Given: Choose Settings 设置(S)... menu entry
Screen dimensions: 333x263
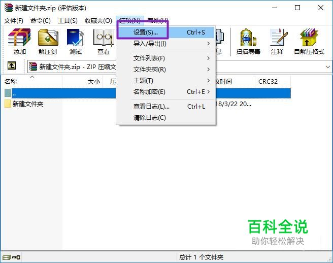Looking at the screenshot, I should (x=166, y=32).
